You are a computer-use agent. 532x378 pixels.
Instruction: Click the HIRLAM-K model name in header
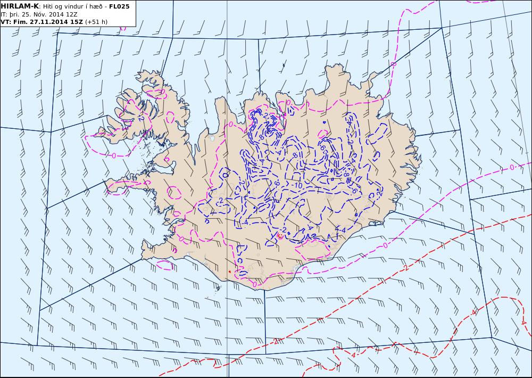20,6
